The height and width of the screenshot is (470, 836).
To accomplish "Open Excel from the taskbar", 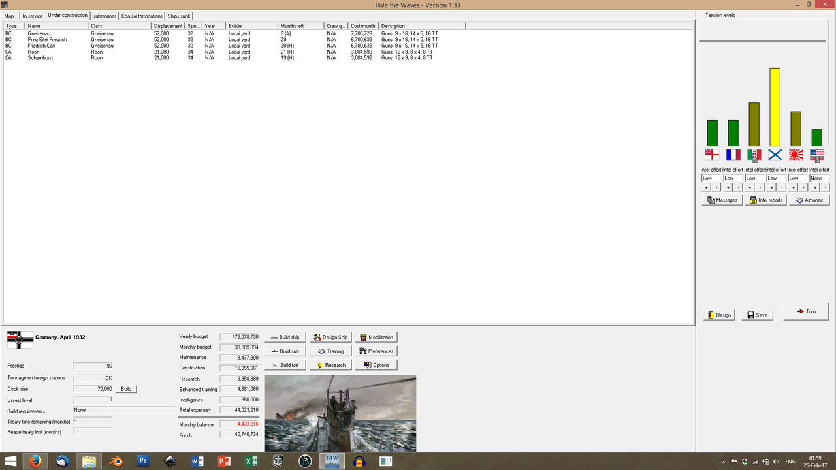I will [251, 461].
